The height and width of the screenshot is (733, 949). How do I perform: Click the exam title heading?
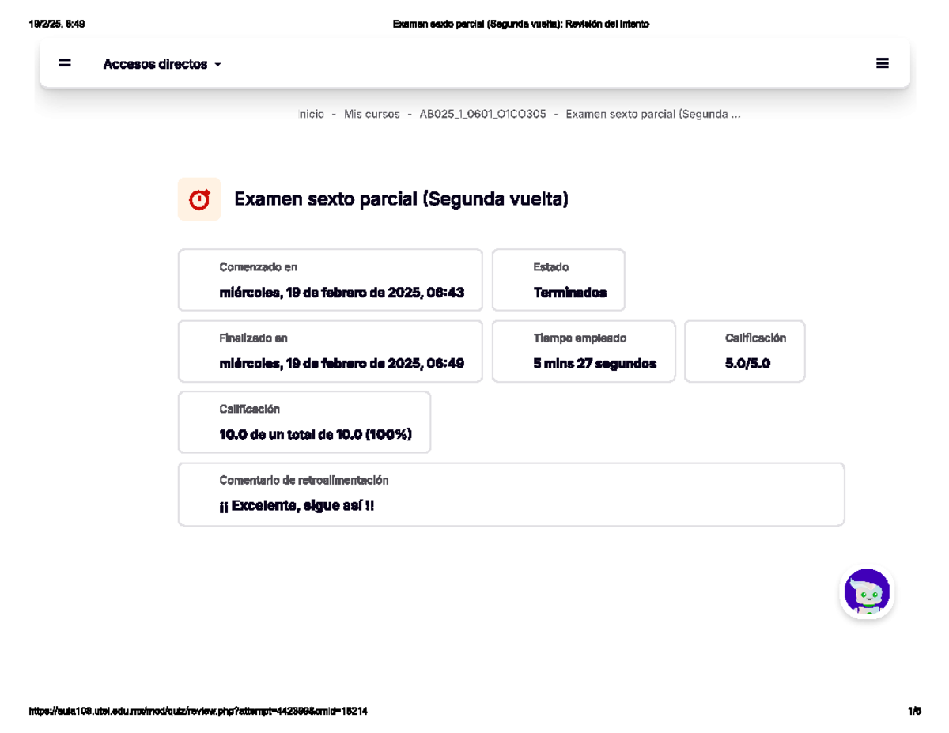click(x=402, y=198)
